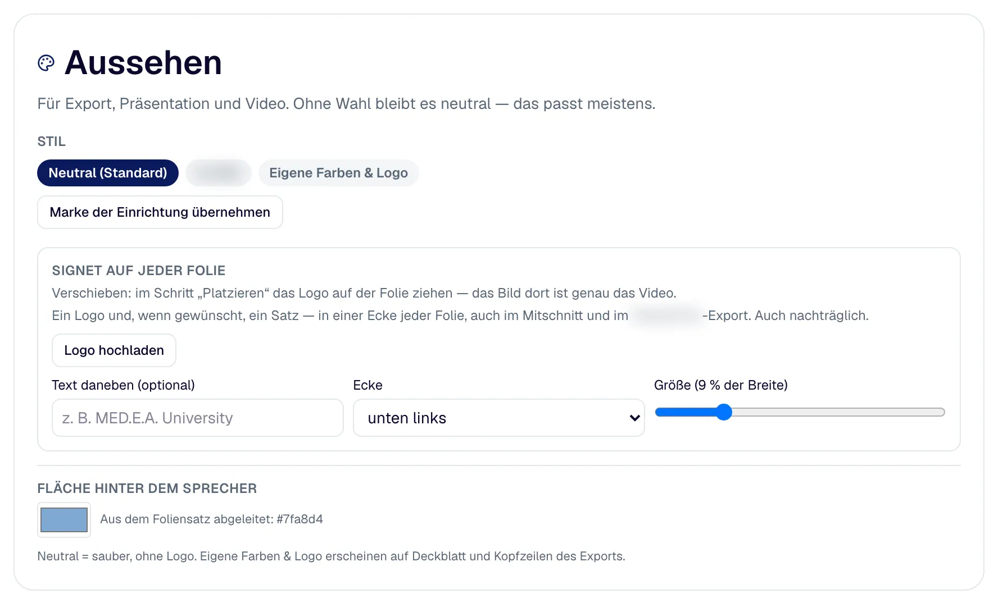Click the text 'Aus dem Foliensatz abgeleitet: #7fa8d4'
Viewport: 998px width, 603px height.
pyautogui.click(x=211, y=519)
